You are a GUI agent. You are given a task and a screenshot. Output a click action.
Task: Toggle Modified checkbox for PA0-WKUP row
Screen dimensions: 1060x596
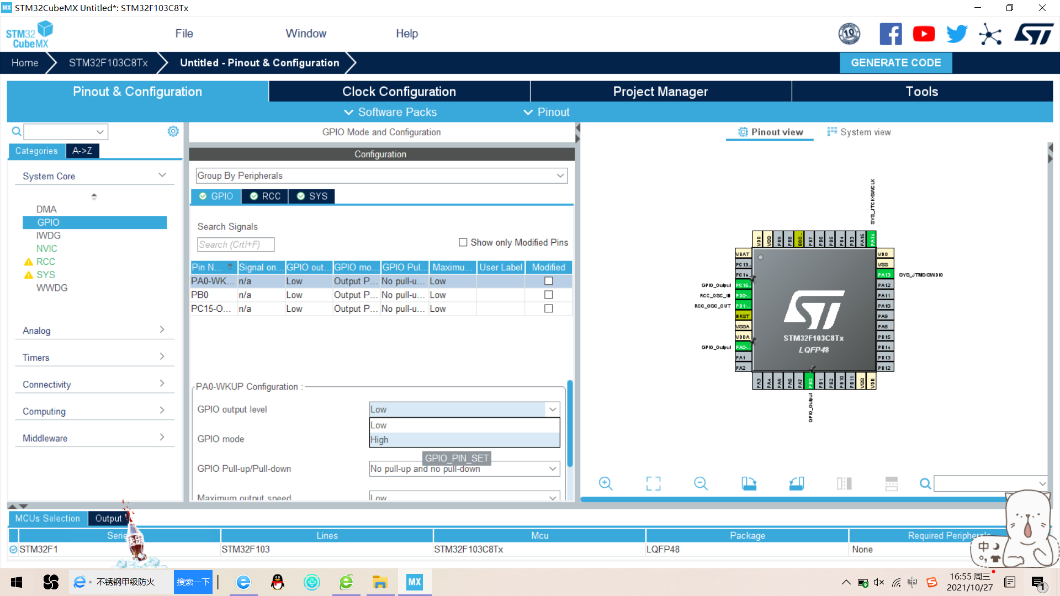[549, 281]
